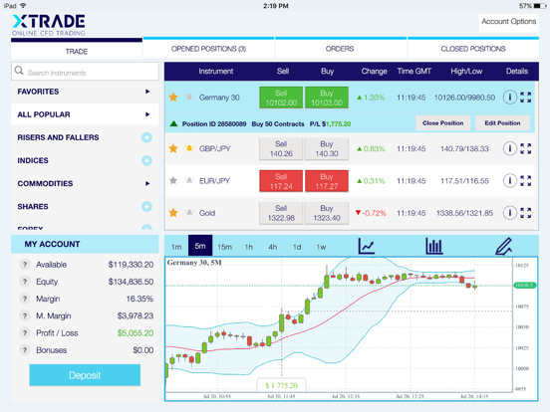Image resolution: width=550 pixels, height=412 pixels.
Task: Select the 1w chart timeframe
Action: (x=321, y=247)
